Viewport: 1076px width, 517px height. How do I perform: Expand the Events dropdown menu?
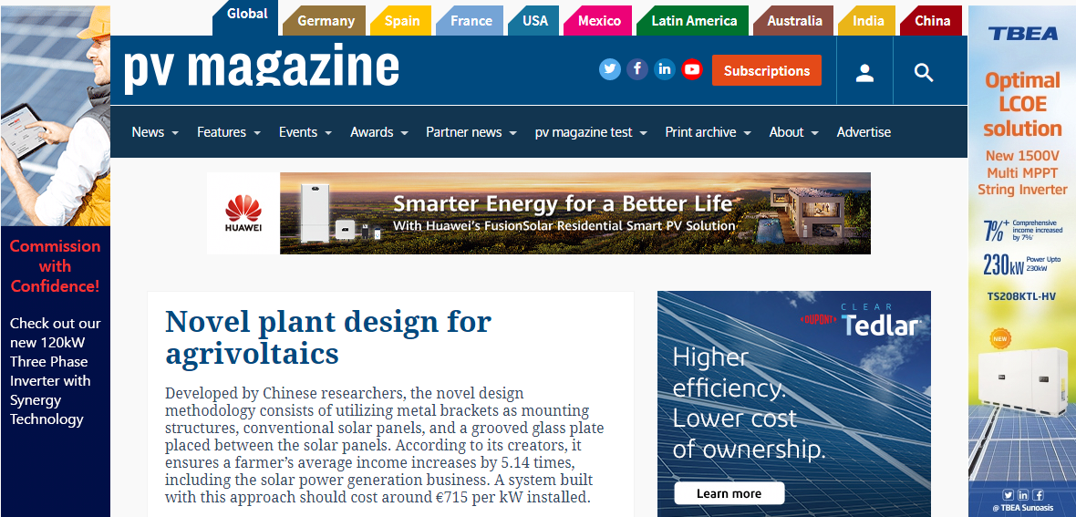coord(305,132)
